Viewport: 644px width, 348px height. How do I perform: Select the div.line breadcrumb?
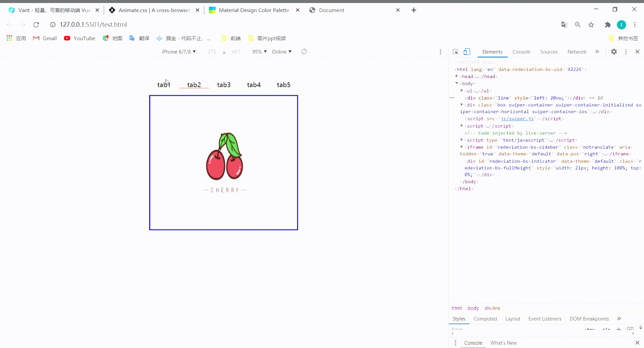pyautogui.click(x=492, y=308)
